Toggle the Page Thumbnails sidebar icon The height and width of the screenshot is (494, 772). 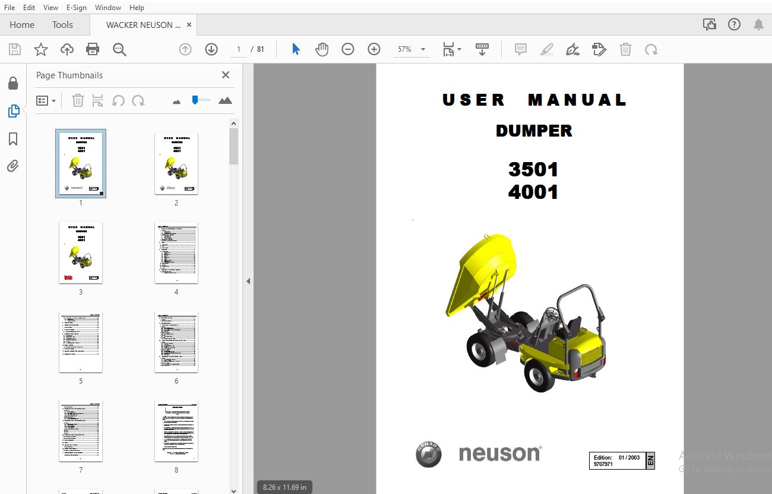[x=13, y=111]
